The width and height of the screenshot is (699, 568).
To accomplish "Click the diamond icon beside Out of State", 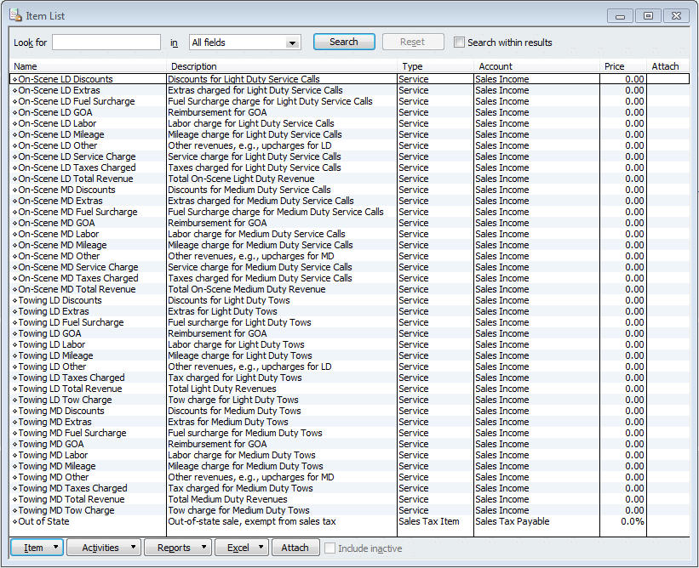I will 14,522.
